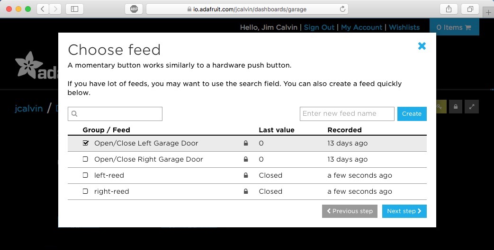Click the Adafruit star logo
This screenshot has height=250, width=494.
coord(29,65)
